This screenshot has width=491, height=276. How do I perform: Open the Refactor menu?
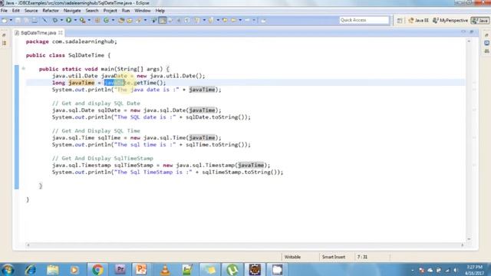tap(51, 11)
